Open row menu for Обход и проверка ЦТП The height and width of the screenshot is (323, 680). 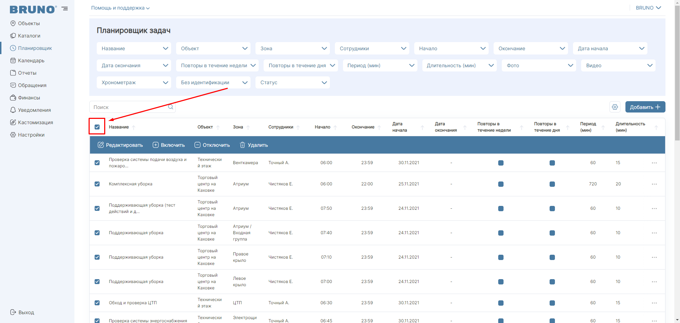(654, 303)
